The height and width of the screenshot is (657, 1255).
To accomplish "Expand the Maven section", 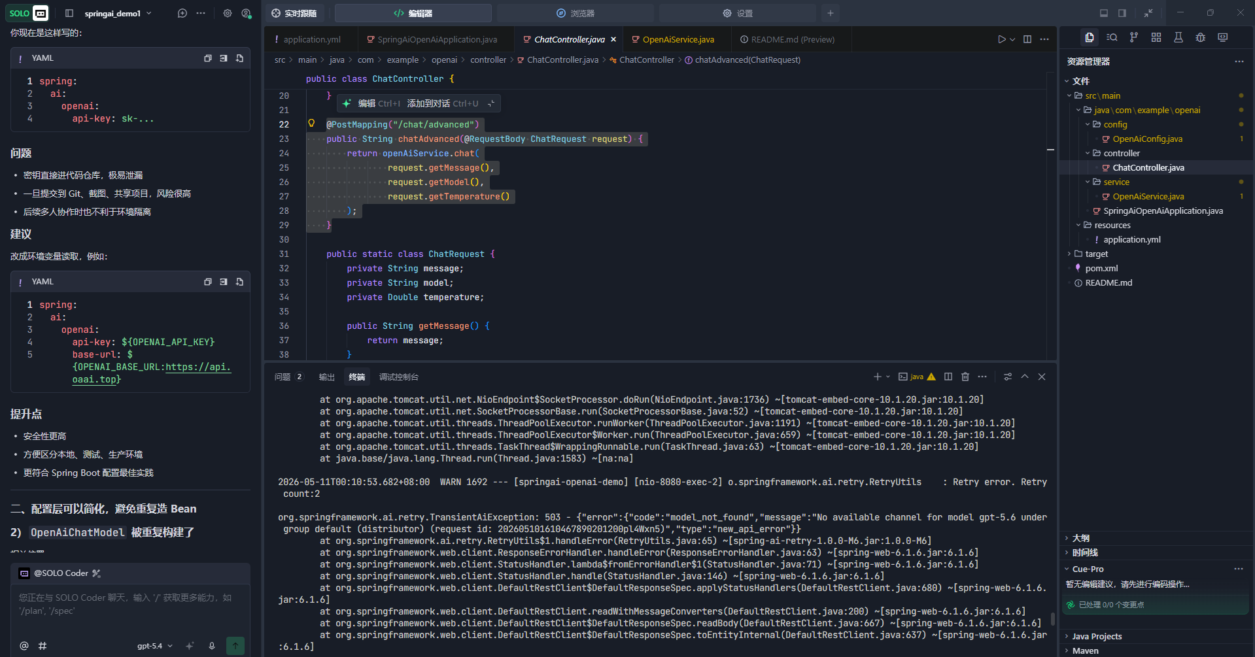I will coord(1085,650).
